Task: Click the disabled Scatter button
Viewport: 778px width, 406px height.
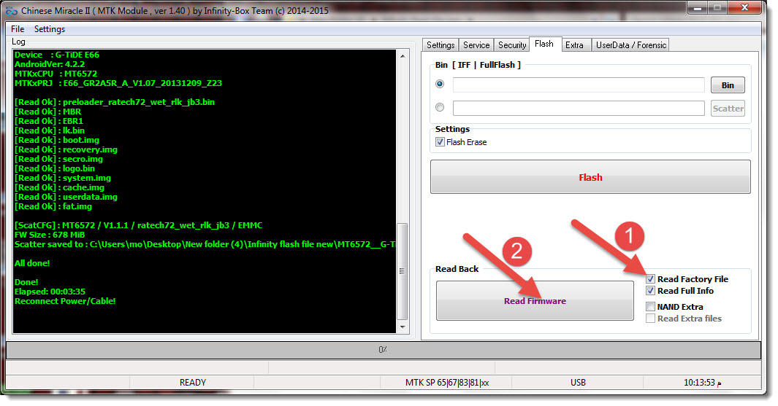Action: [728, 109]
